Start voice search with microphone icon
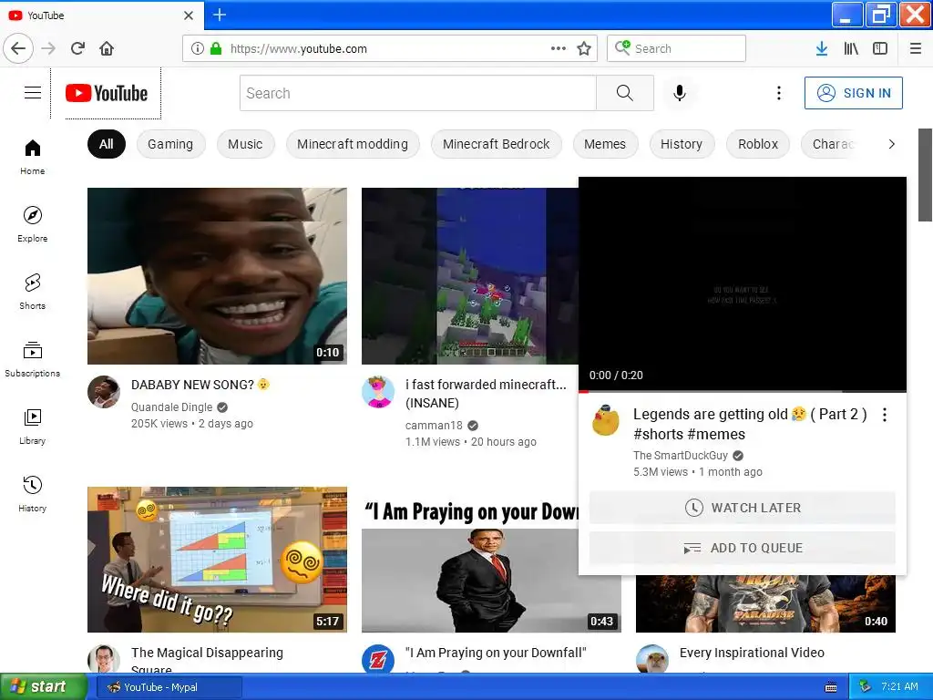This screenshot has height=700, width=933. click(680, 93)
